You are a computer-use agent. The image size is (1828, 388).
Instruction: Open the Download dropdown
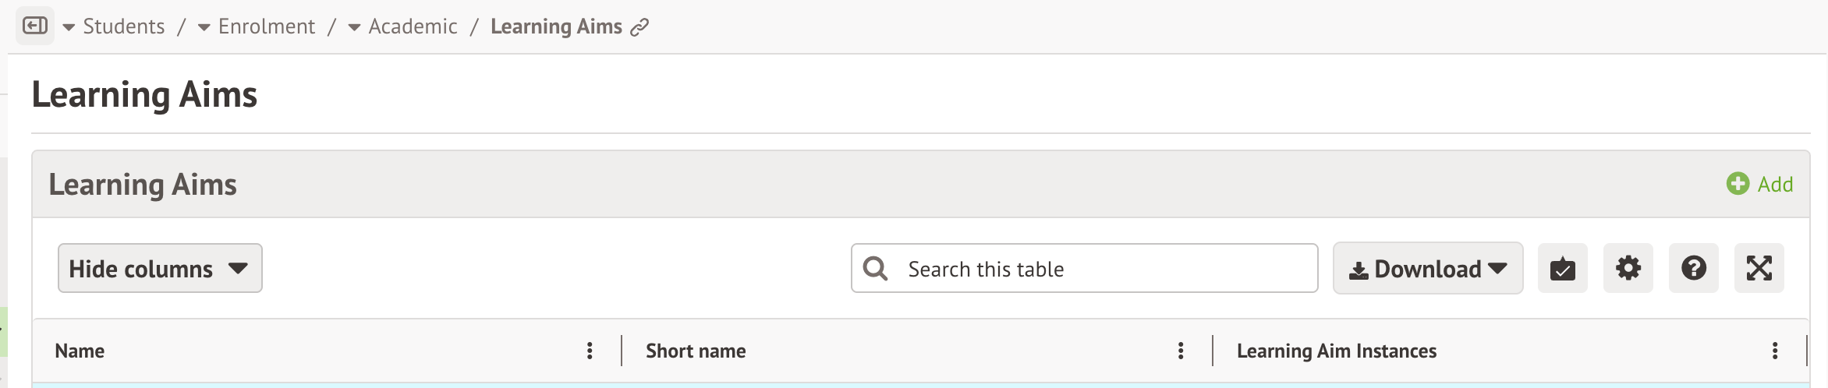1427,269
